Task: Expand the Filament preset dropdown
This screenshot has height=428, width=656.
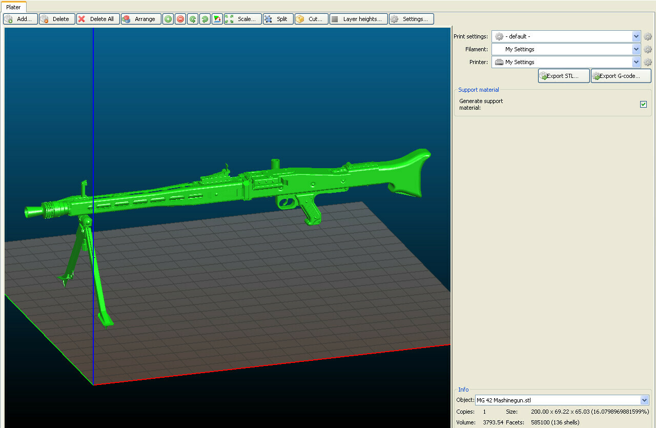Action: pos(636,49)
